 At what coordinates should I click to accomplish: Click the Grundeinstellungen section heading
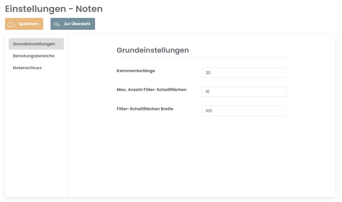(153, 50)
